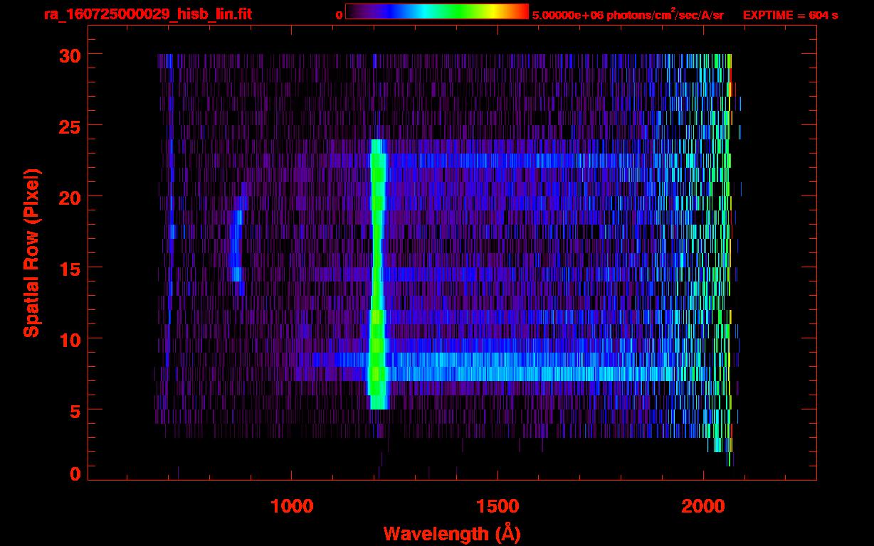Click the 1000 wavelength tick label
This screenshot has height=546, width=874.
[x=292, y=506]
